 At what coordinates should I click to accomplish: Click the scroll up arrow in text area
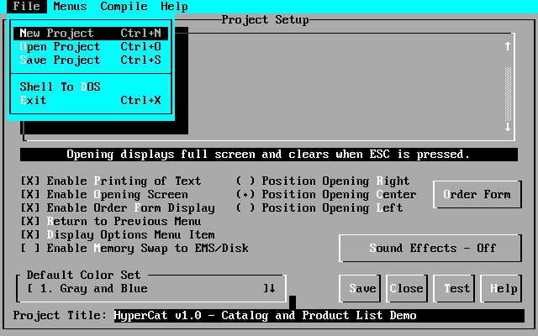pos(508,47)
